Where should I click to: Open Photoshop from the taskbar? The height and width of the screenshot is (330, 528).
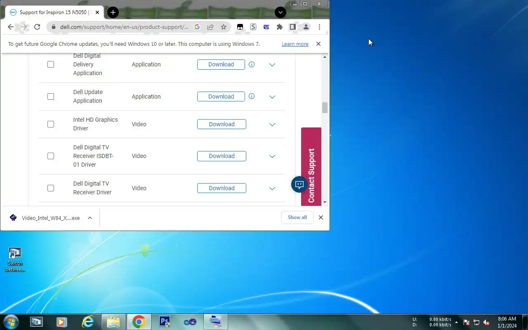pos(164,322)
